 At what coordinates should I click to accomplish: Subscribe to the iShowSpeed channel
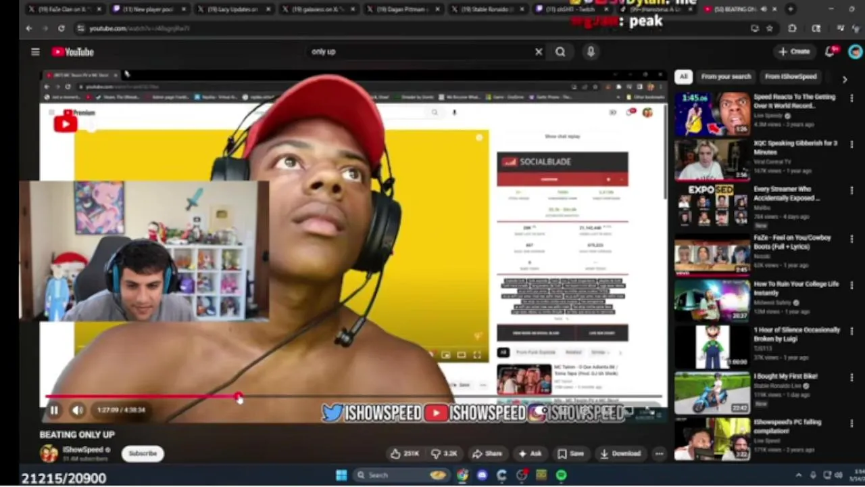coord(143,453)
